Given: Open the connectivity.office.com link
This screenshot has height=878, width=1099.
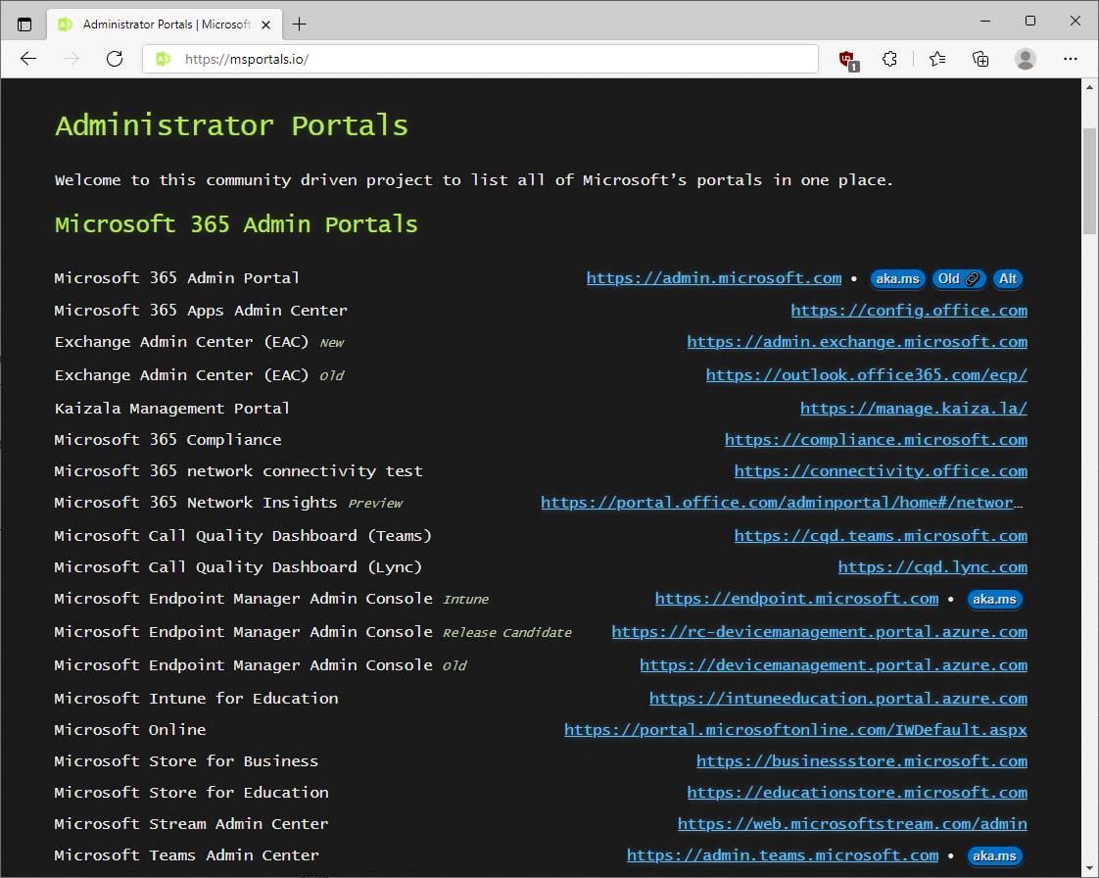Looking at the screenshot, I should (x=881, y=471).
